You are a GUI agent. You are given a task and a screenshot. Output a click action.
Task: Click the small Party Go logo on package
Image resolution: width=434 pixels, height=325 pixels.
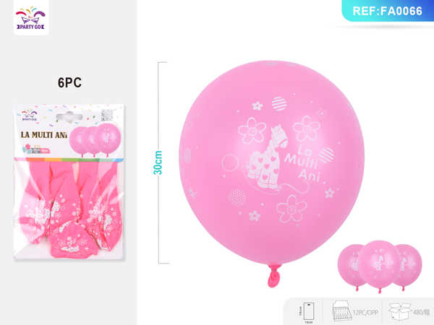point(30,116)
